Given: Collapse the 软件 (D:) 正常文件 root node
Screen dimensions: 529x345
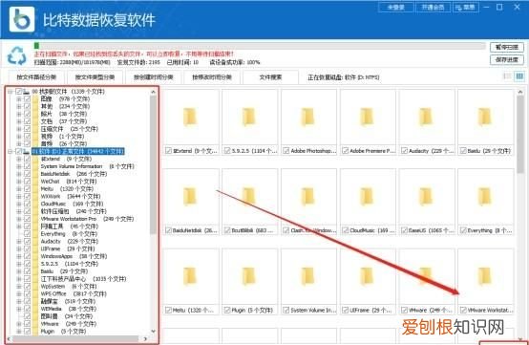Looking at the screenshot, I should tap(11, 151).
